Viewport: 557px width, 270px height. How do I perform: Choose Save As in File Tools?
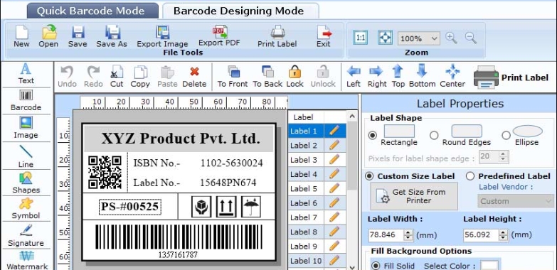tap(112, 36)
